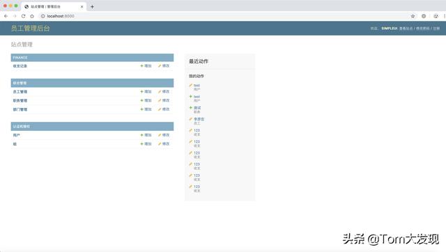This screenshot has width=446, height=252.
Task: Click the pencil edit icon for 部门管理
Action: [160, 109]
